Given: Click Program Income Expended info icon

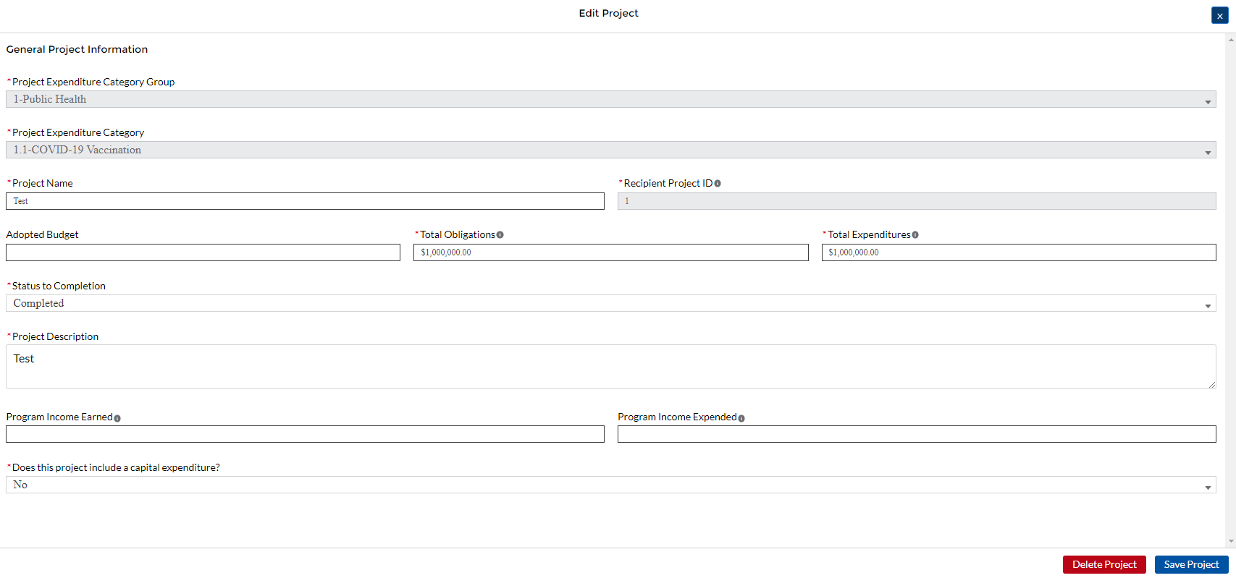Looking at the screenshot, I should click(741, 418).
